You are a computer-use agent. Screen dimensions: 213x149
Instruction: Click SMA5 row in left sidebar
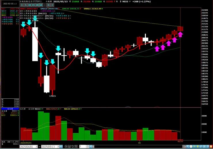tap(10, 9)
